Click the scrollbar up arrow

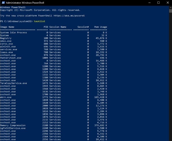pos(171,7)
